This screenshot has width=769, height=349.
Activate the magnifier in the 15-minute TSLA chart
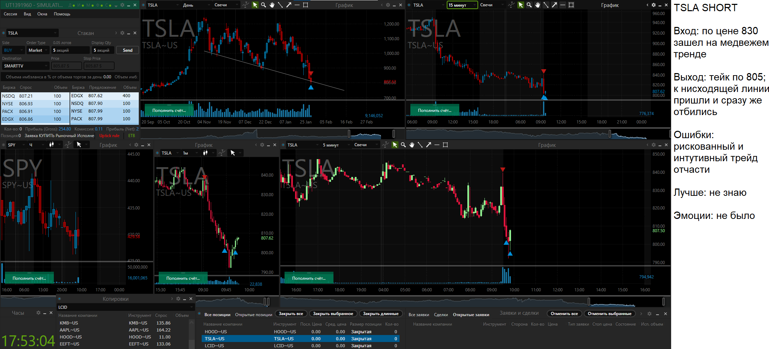pos(529,5)
